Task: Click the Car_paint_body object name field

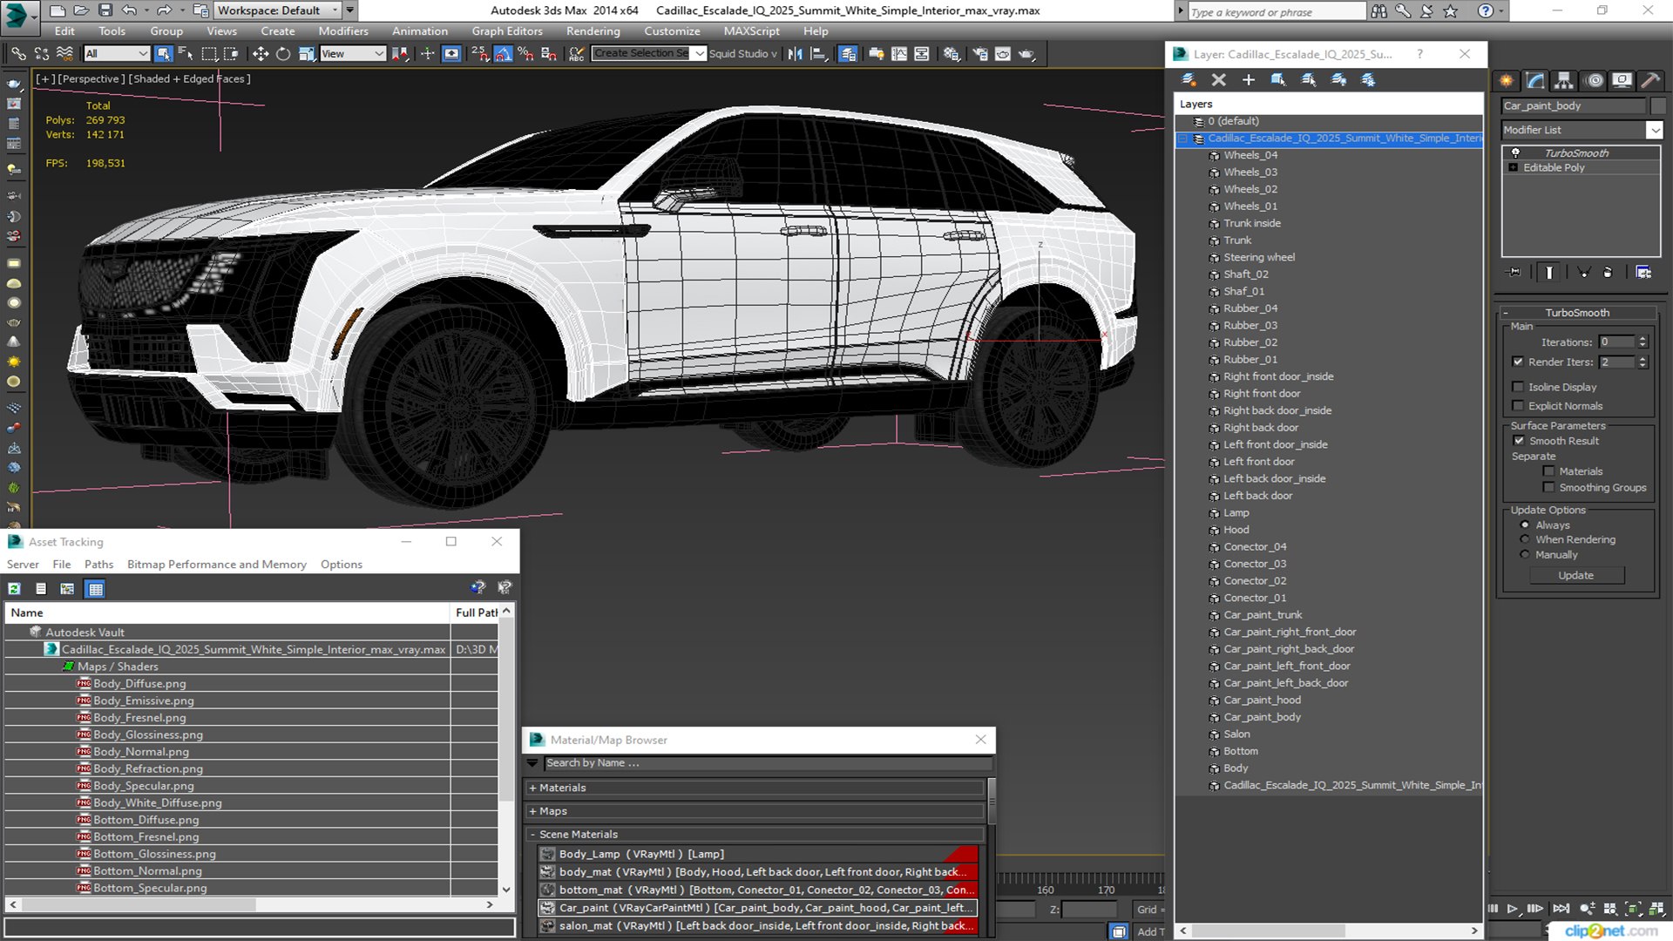Action: 1574,105
